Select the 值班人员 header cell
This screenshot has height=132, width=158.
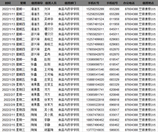(x=50, y=3)
